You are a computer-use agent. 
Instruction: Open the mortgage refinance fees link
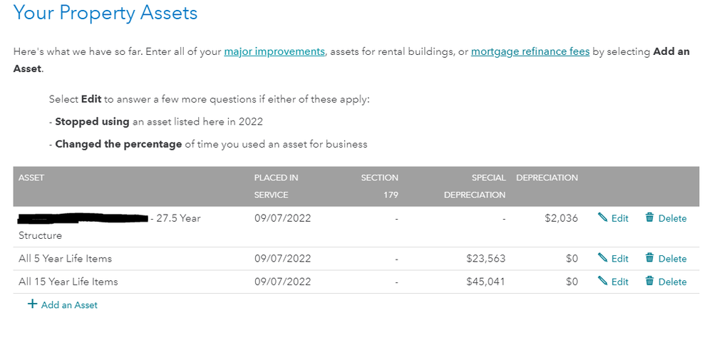tap(530, 51)
